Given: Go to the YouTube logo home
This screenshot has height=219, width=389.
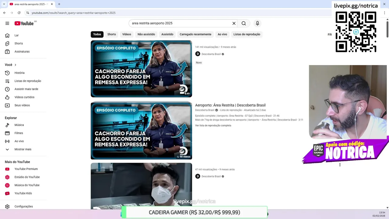Looking at the screenshot, I should (24, 23).
